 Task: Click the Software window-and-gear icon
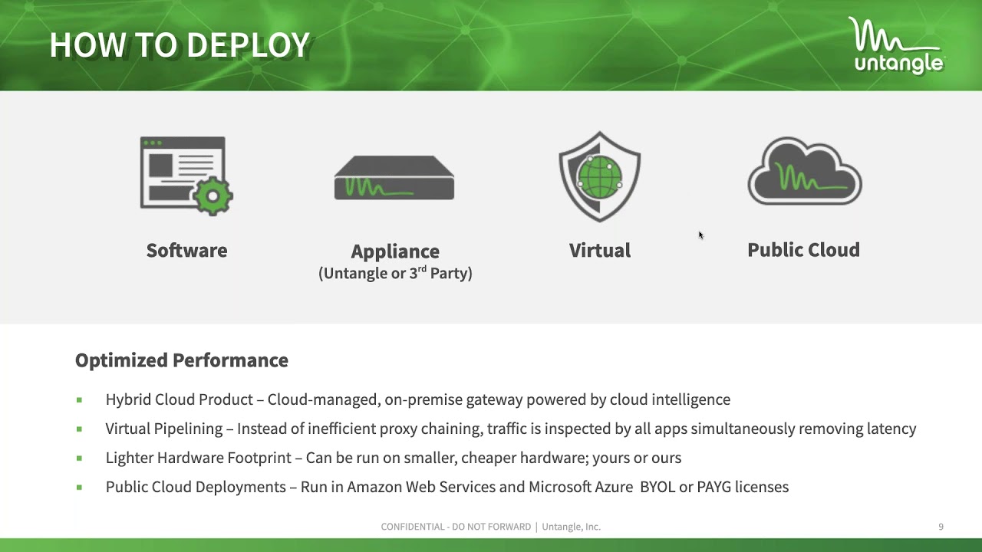(186, 176)
